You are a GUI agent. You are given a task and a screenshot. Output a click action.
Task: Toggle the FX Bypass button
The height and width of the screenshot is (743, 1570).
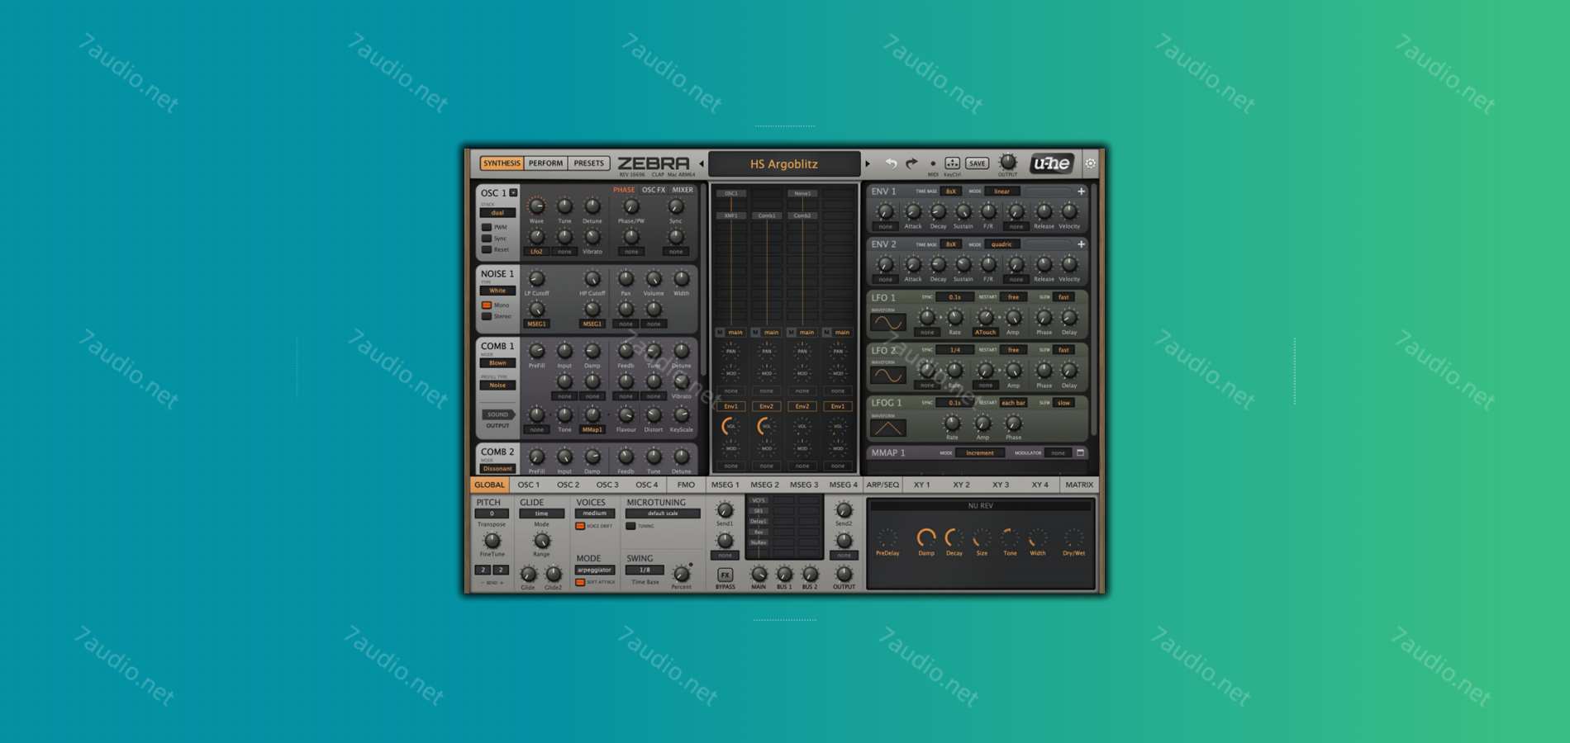[725, 575]
